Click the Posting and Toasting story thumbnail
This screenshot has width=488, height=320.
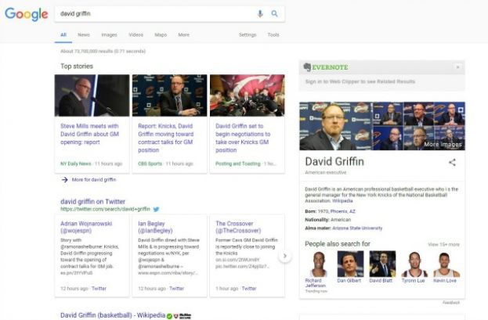tap(247, 95)
